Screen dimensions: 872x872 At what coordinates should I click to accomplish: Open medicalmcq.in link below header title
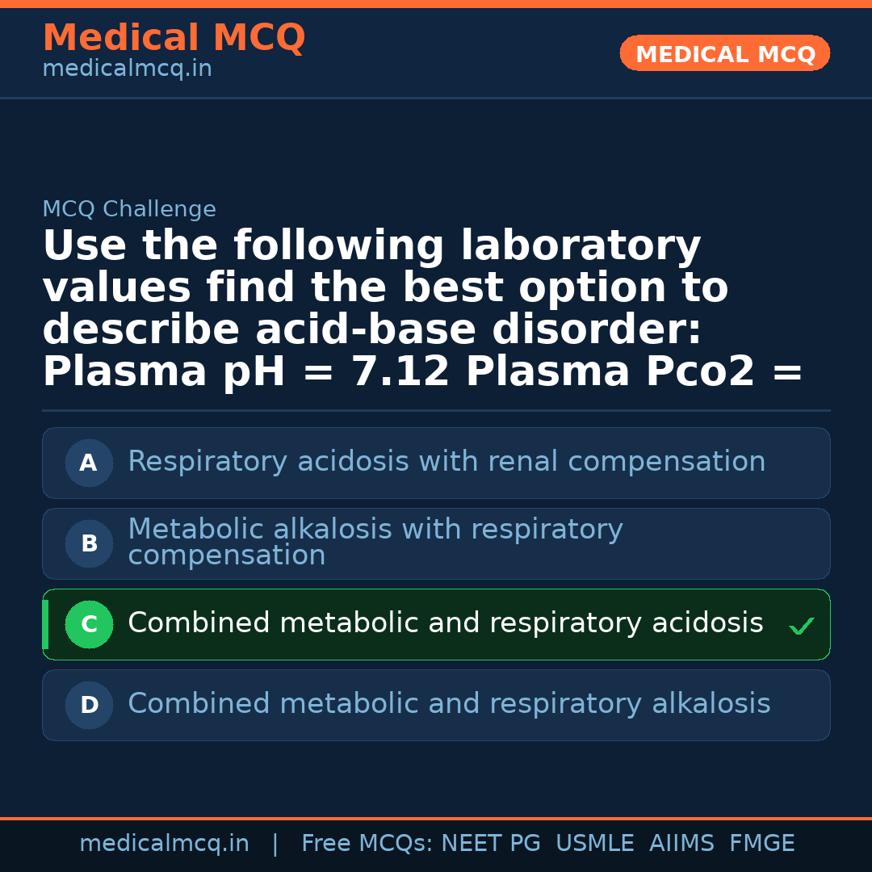pos(127,69)
